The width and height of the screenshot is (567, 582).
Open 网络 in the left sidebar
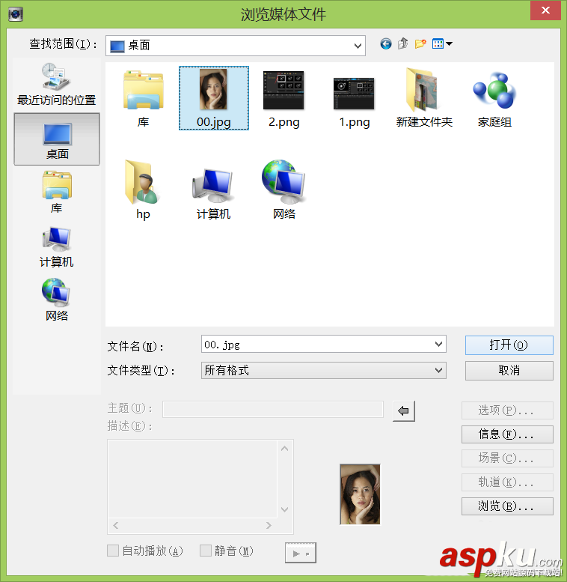(x=57, y=300)
